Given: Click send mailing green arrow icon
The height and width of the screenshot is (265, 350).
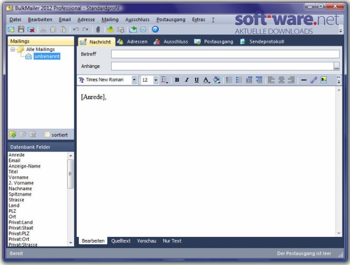Looking at the screenshot, I should pos(133,29).
